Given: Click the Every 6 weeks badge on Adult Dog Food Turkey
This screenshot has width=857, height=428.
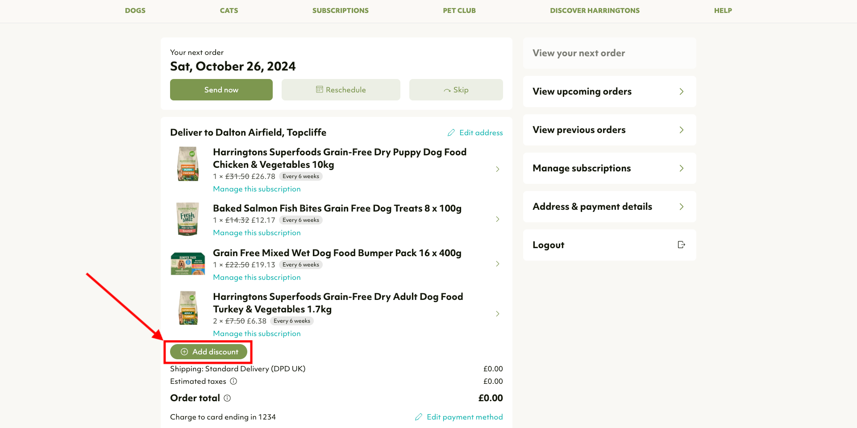Looking at the screenshot, I should (x=292, y=321).
